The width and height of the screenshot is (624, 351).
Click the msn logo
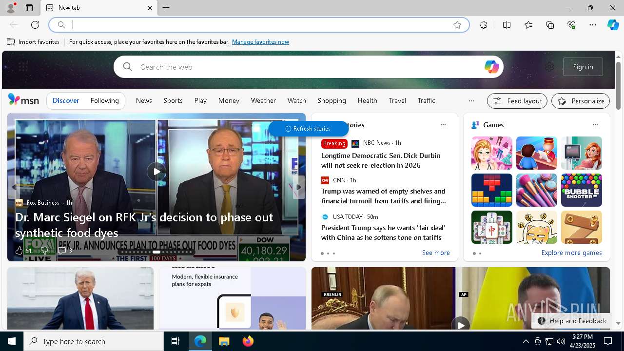pyautogui.click(x=23, y=100)
